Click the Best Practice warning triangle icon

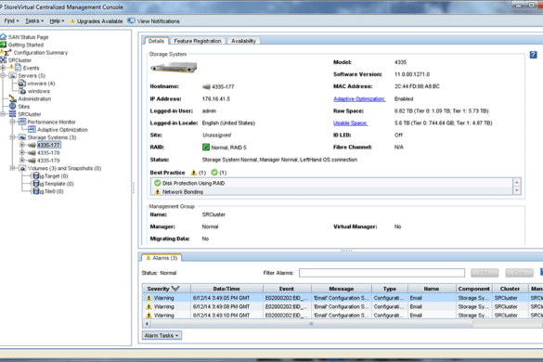[x=194, y=172]
